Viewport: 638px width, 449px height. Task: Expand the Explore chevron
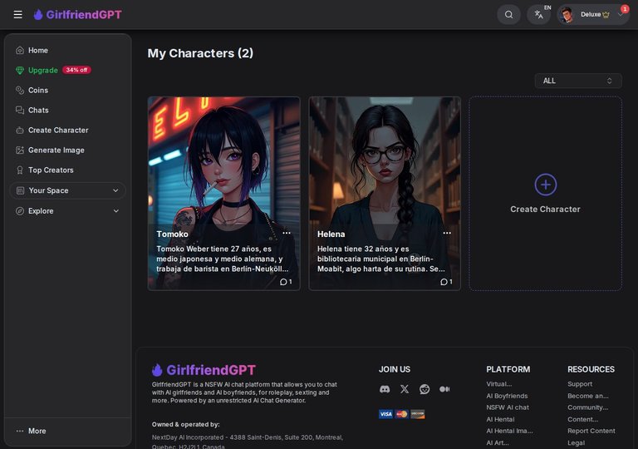click(116, 210)
